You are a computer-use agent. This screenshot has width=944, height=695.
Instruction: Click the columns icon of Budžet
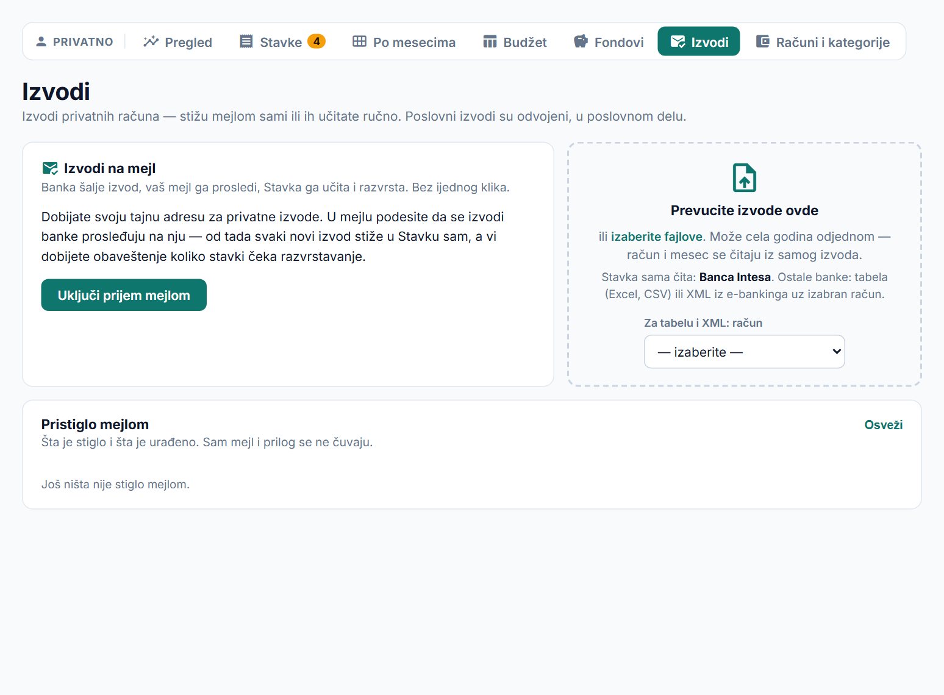(490, 41)
